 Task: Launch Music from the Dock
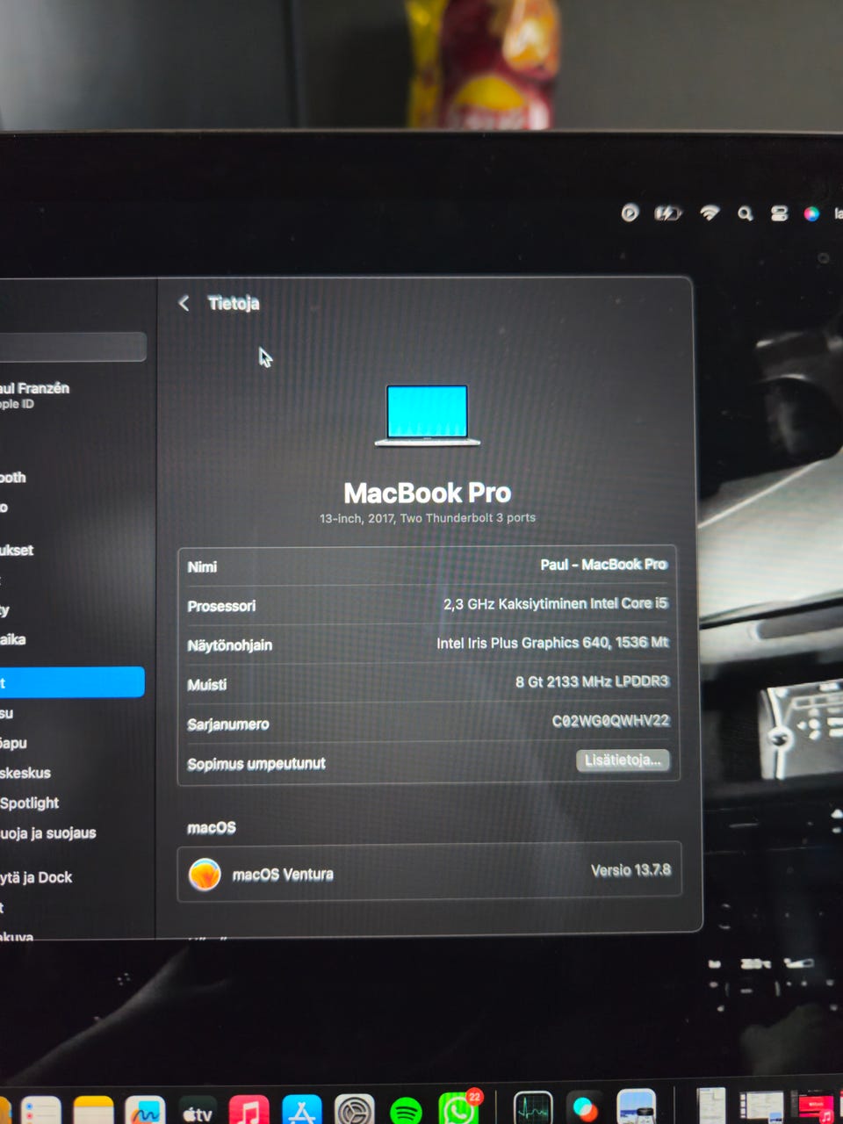click(249, 1110)
